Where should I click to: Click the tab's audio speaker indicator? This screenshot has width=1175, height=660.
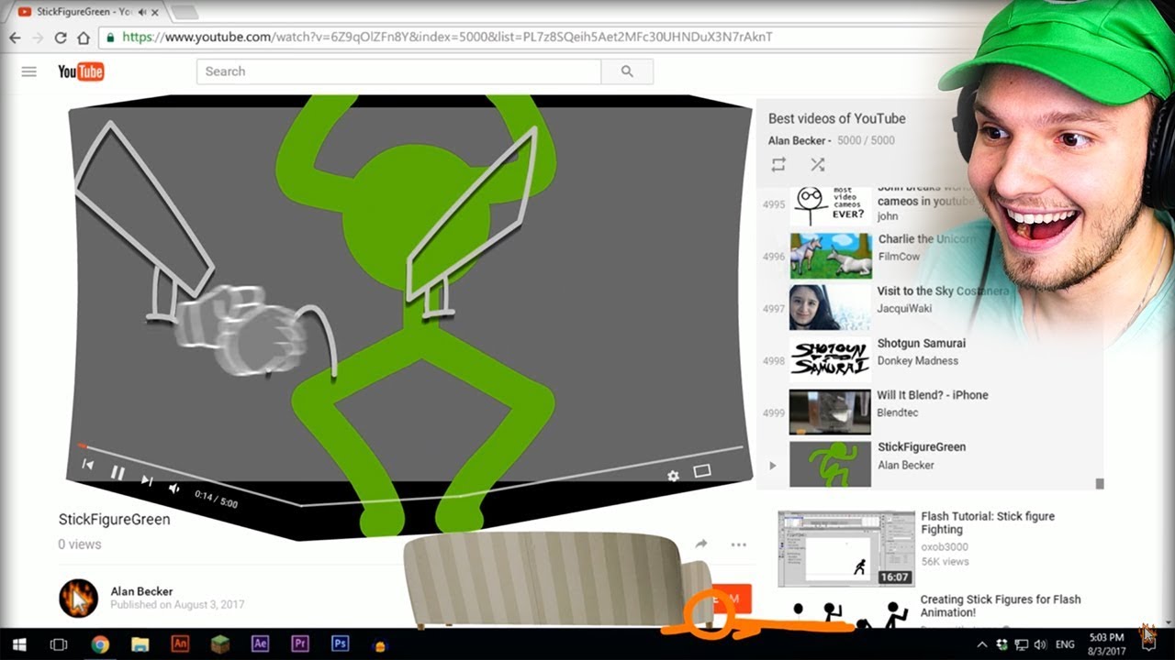[x=143, y=12]
